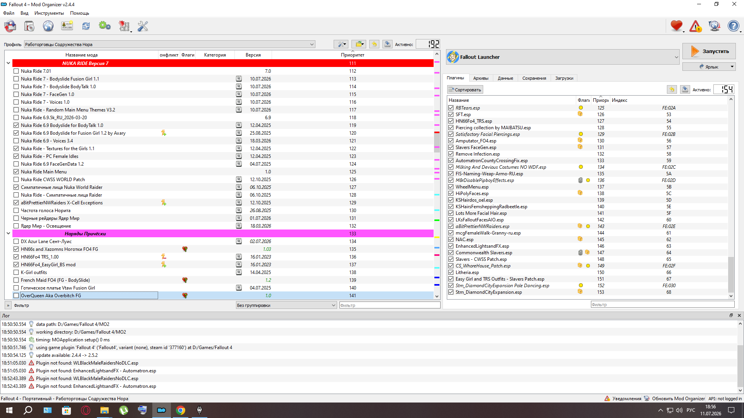
Task: Click conflict flag icon for HN66Fo4 TRS_1.00
Action: click(164, 257)
